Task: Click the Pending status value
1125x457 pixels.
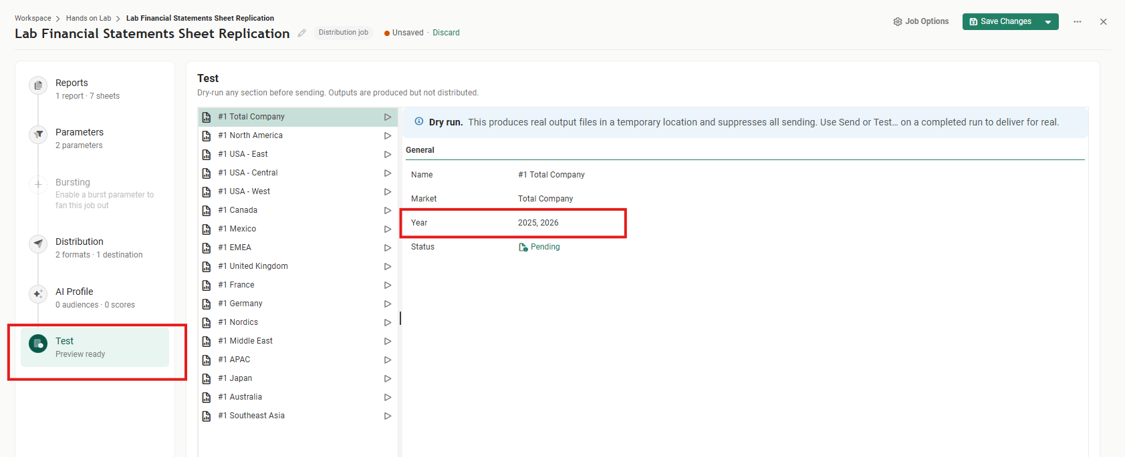Action: [539, 247]
